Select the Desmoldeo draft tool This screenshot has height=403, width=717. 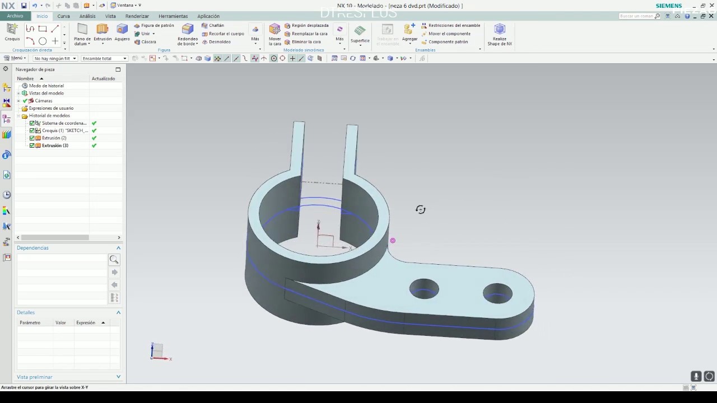[216, 41]
